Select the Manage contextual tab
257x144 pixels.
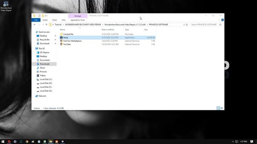click(78, 16)
